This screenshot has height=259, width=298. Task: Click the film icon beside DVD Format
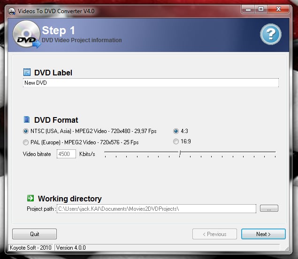pos(27,119)
